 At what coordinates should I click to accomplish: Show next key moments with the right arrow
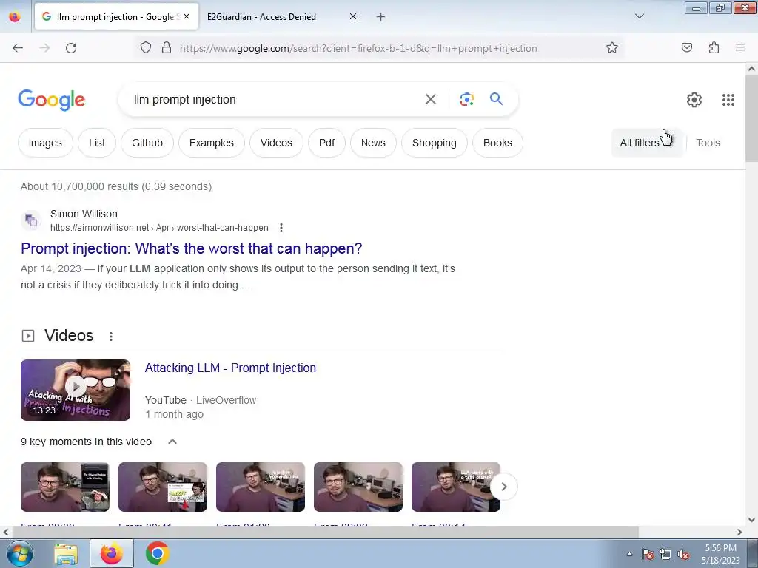(x=503, y=487)
